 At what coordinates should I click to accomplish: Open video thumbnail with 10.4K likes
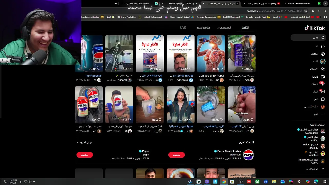coord(242,54)
